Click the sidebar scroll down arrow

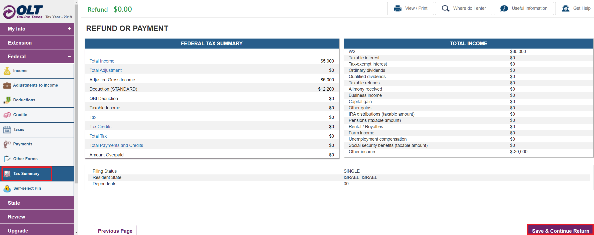coord(76,232)
